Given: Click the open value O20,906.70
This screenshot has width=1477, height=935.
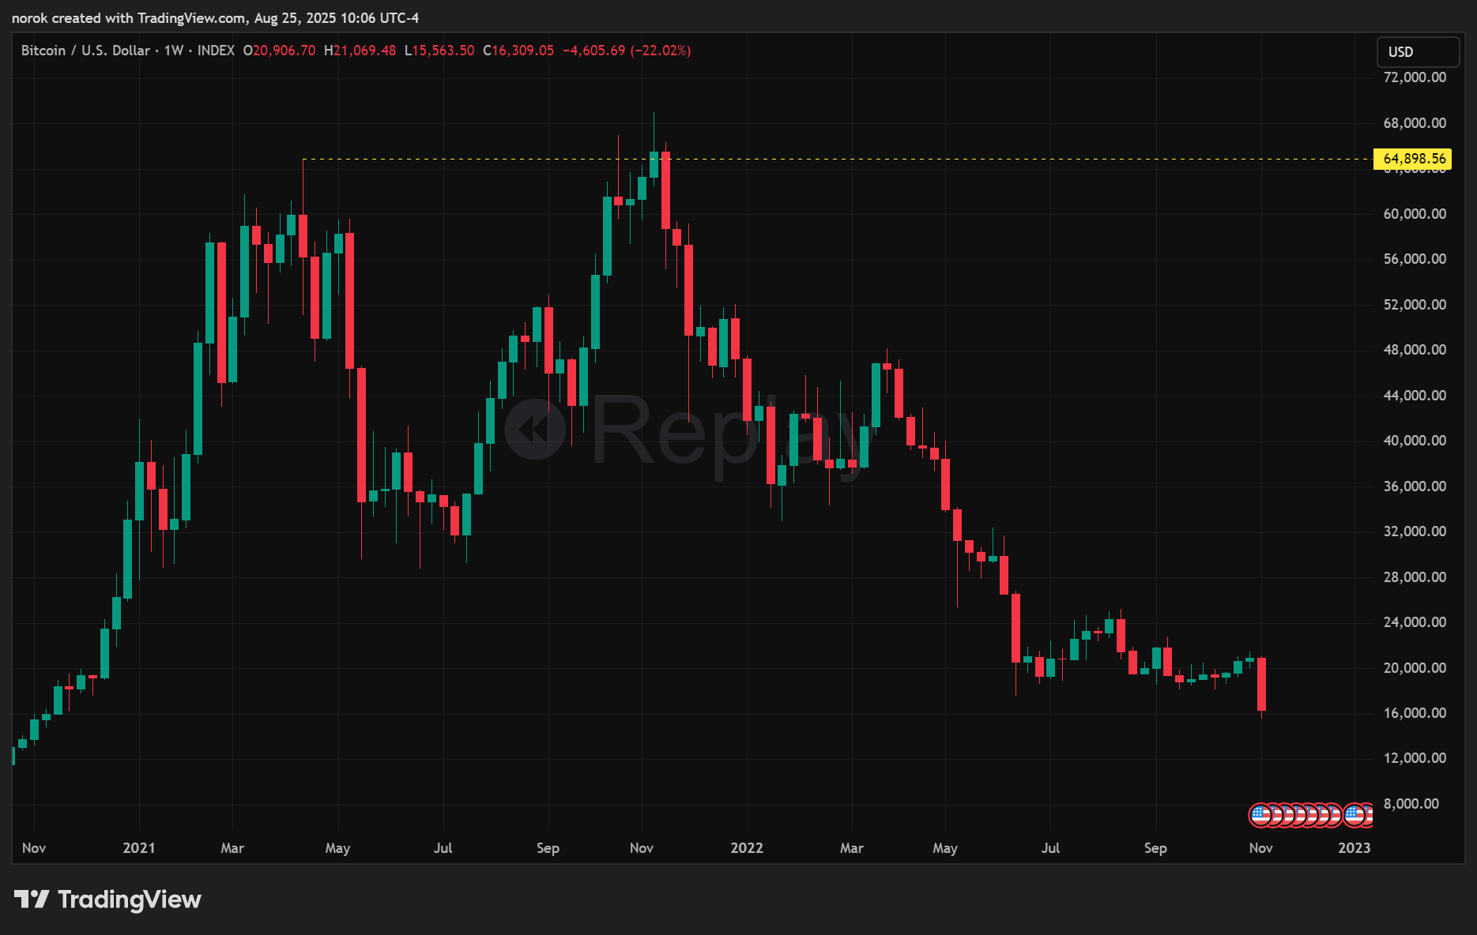Looking at the screenshot, I should point(280,51).
